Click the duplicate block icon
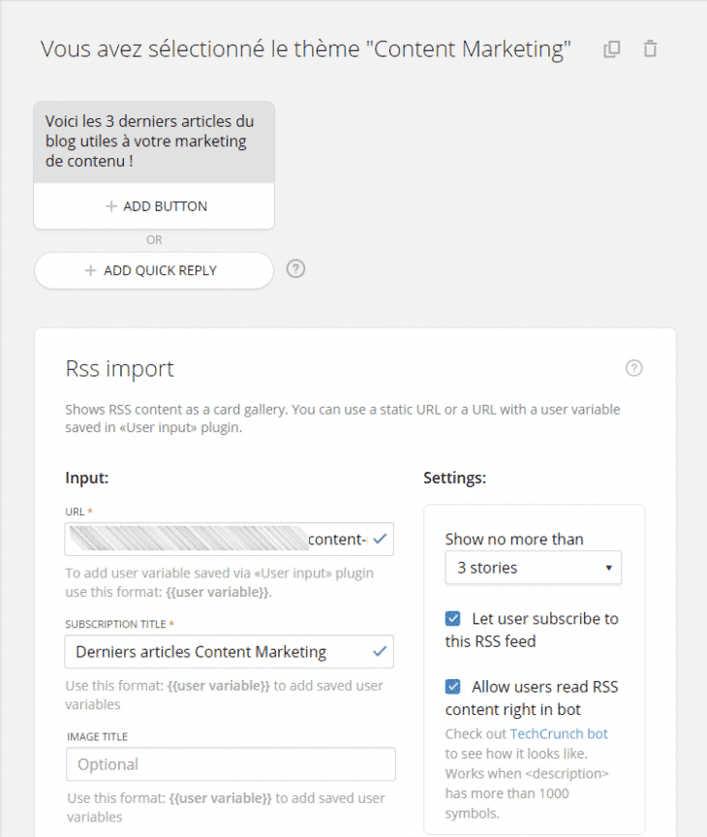Viewport: 707px width, 837px height. (x=611, y=49)
